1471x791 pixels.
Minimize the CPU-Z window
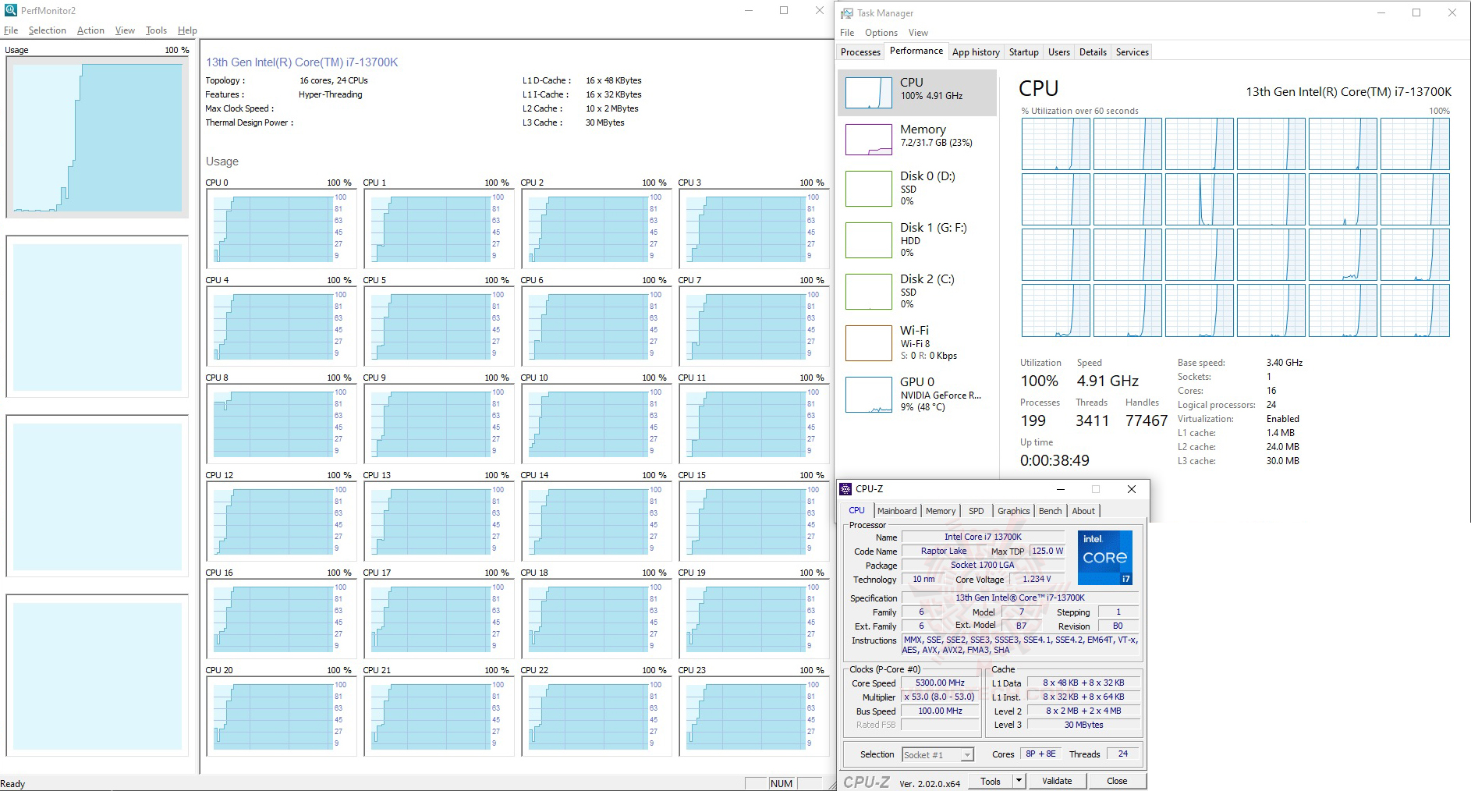(x=1060, y=489)
